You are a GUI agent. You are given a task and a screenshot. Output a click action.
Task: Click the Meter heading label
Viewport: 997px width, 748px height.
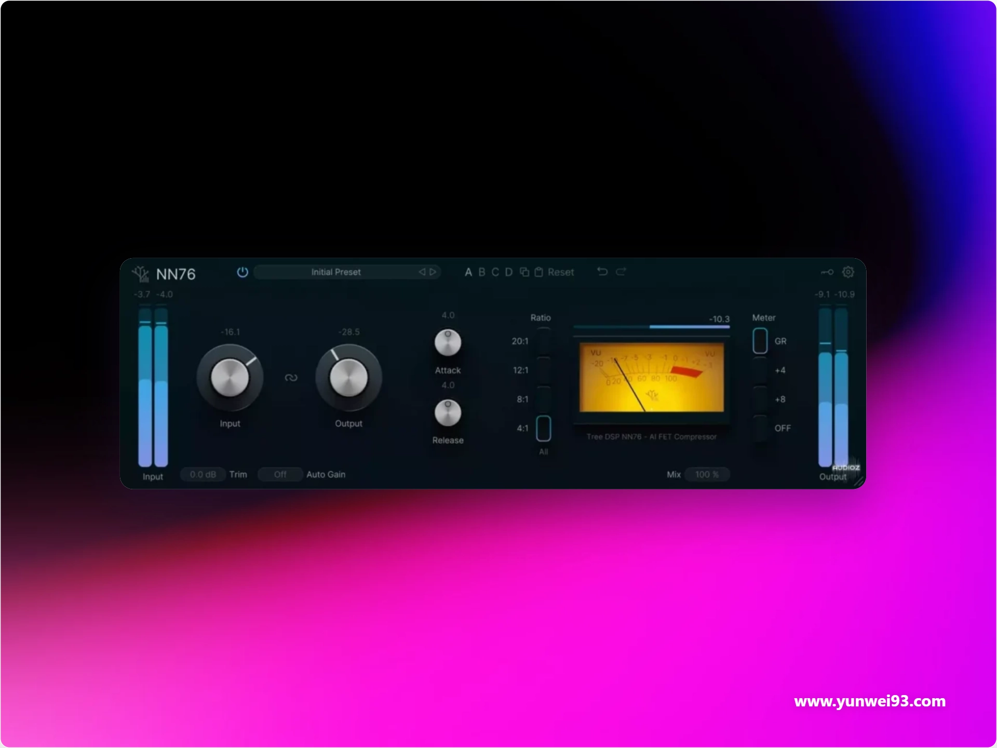764,318
